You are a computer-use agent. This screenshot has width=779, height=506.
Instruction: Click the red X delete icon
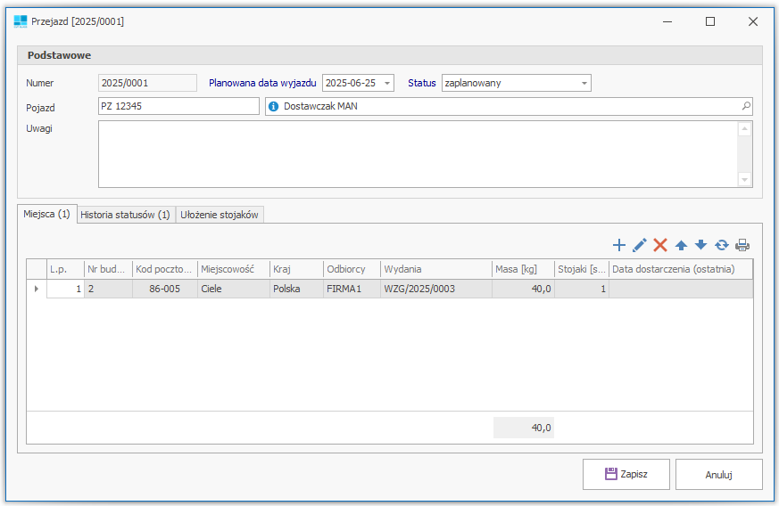(x=660, y=245)
